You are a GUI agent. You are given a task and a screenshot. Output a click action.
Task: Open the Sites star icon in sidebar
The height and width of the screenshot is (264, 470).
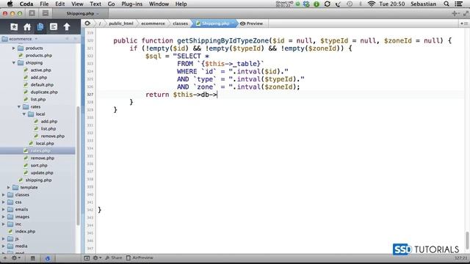pos(14,27)
